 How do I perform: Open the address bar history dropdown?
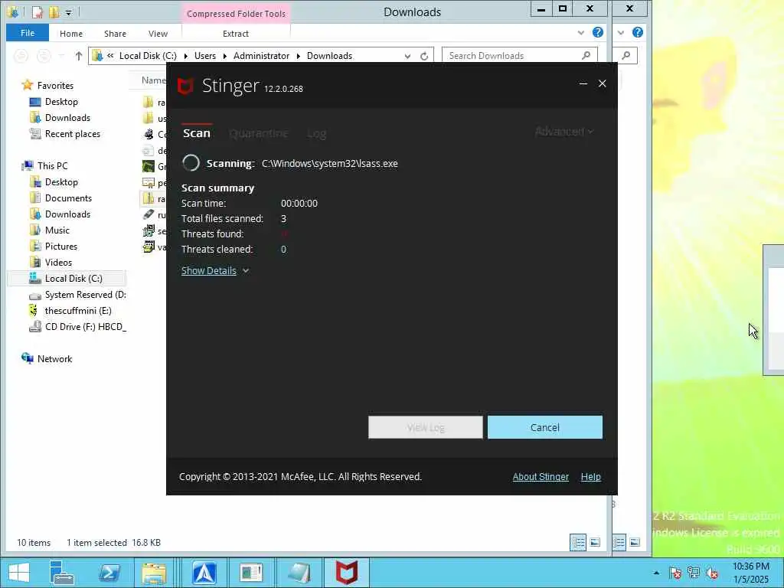[x=407, y=56]
